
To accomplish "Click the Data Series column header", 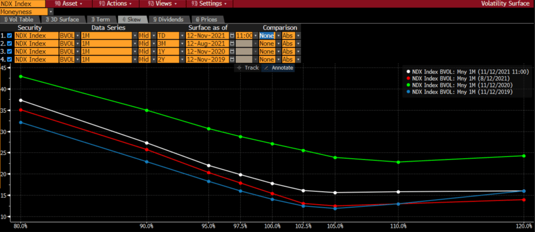I will click(108, 28).
